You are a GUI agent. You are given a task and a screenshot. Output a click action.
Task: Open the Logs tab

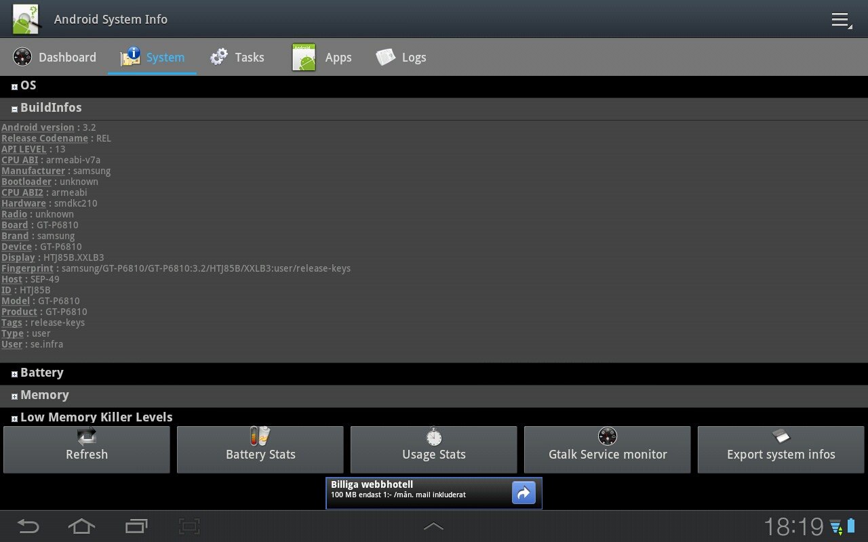click(x=401, y=58)
